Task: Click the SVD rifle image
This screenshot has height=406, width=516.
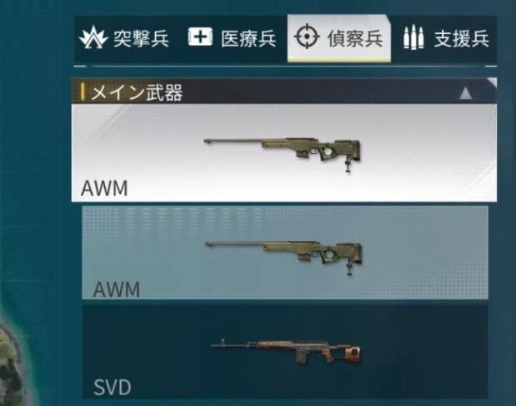Action: click(x=286, y=353)
